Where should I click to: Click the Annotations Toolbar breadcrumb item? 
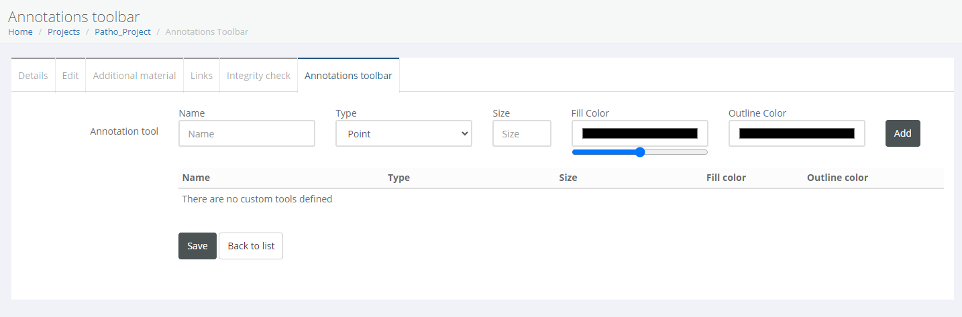[x=207, y=32]
